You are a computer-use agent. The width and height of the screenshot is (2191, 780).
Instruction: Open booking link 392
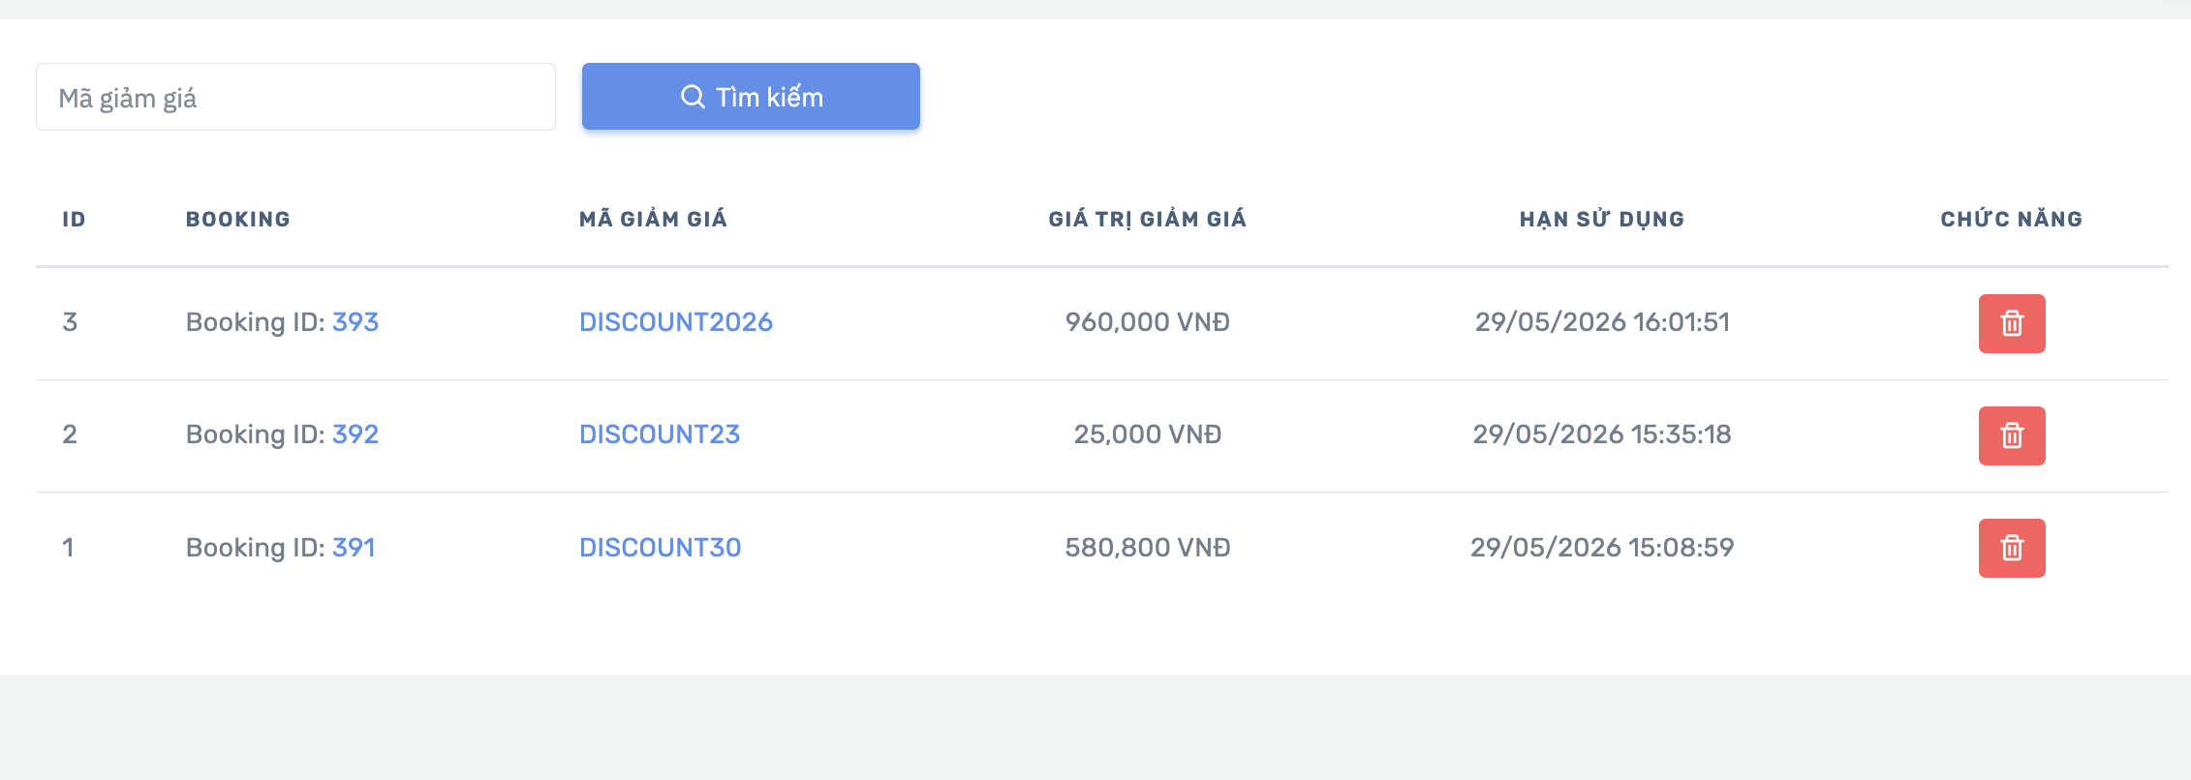click(x=355, y=435)
